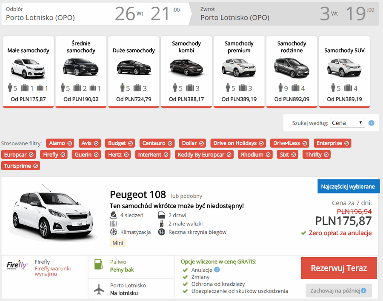Click the door icon beside 2 drzwi
The width and height of the screenshot is (383, 301).
[161, 215]
